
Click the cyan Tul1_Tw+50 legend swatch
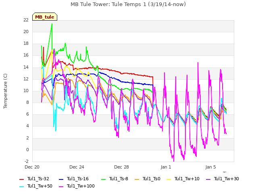[21, 187]
